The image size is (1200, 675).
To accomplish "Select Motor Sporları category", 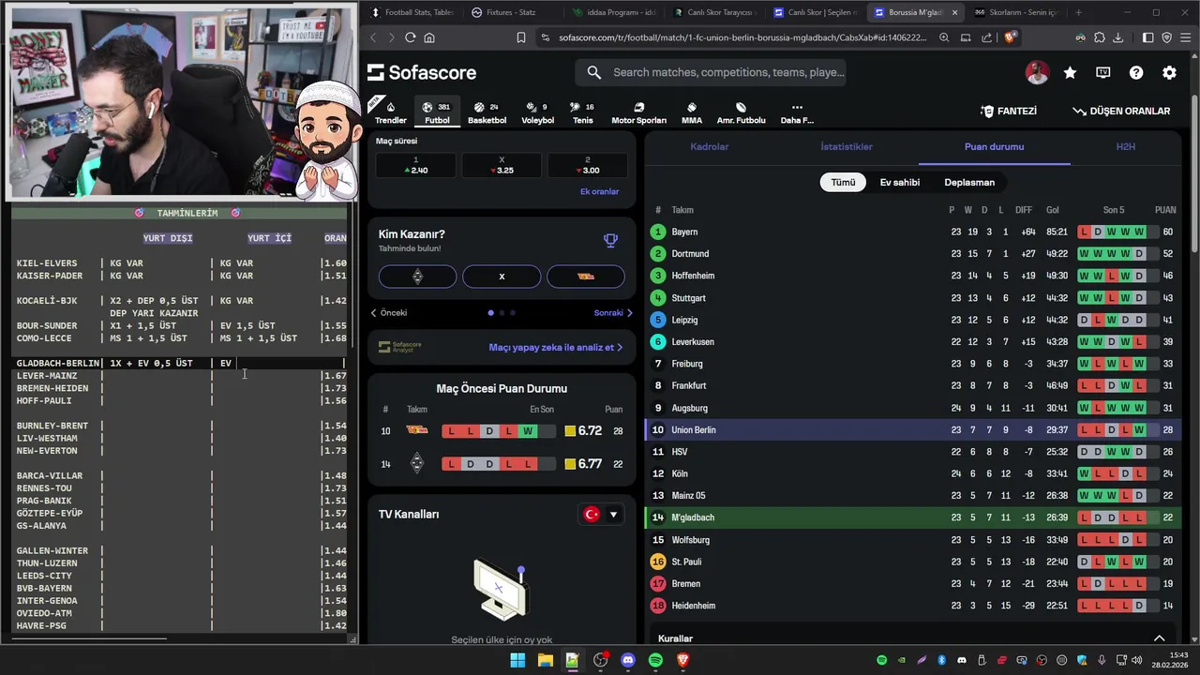I will point(638,112).
